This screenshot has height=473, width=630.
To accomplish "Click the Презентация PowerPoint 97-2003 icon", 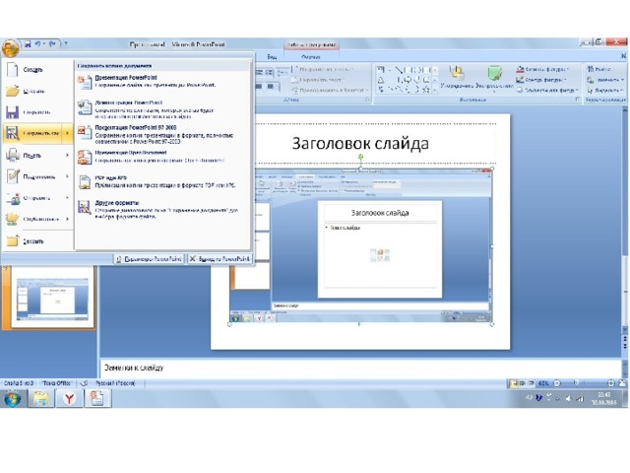I will 85,133.
